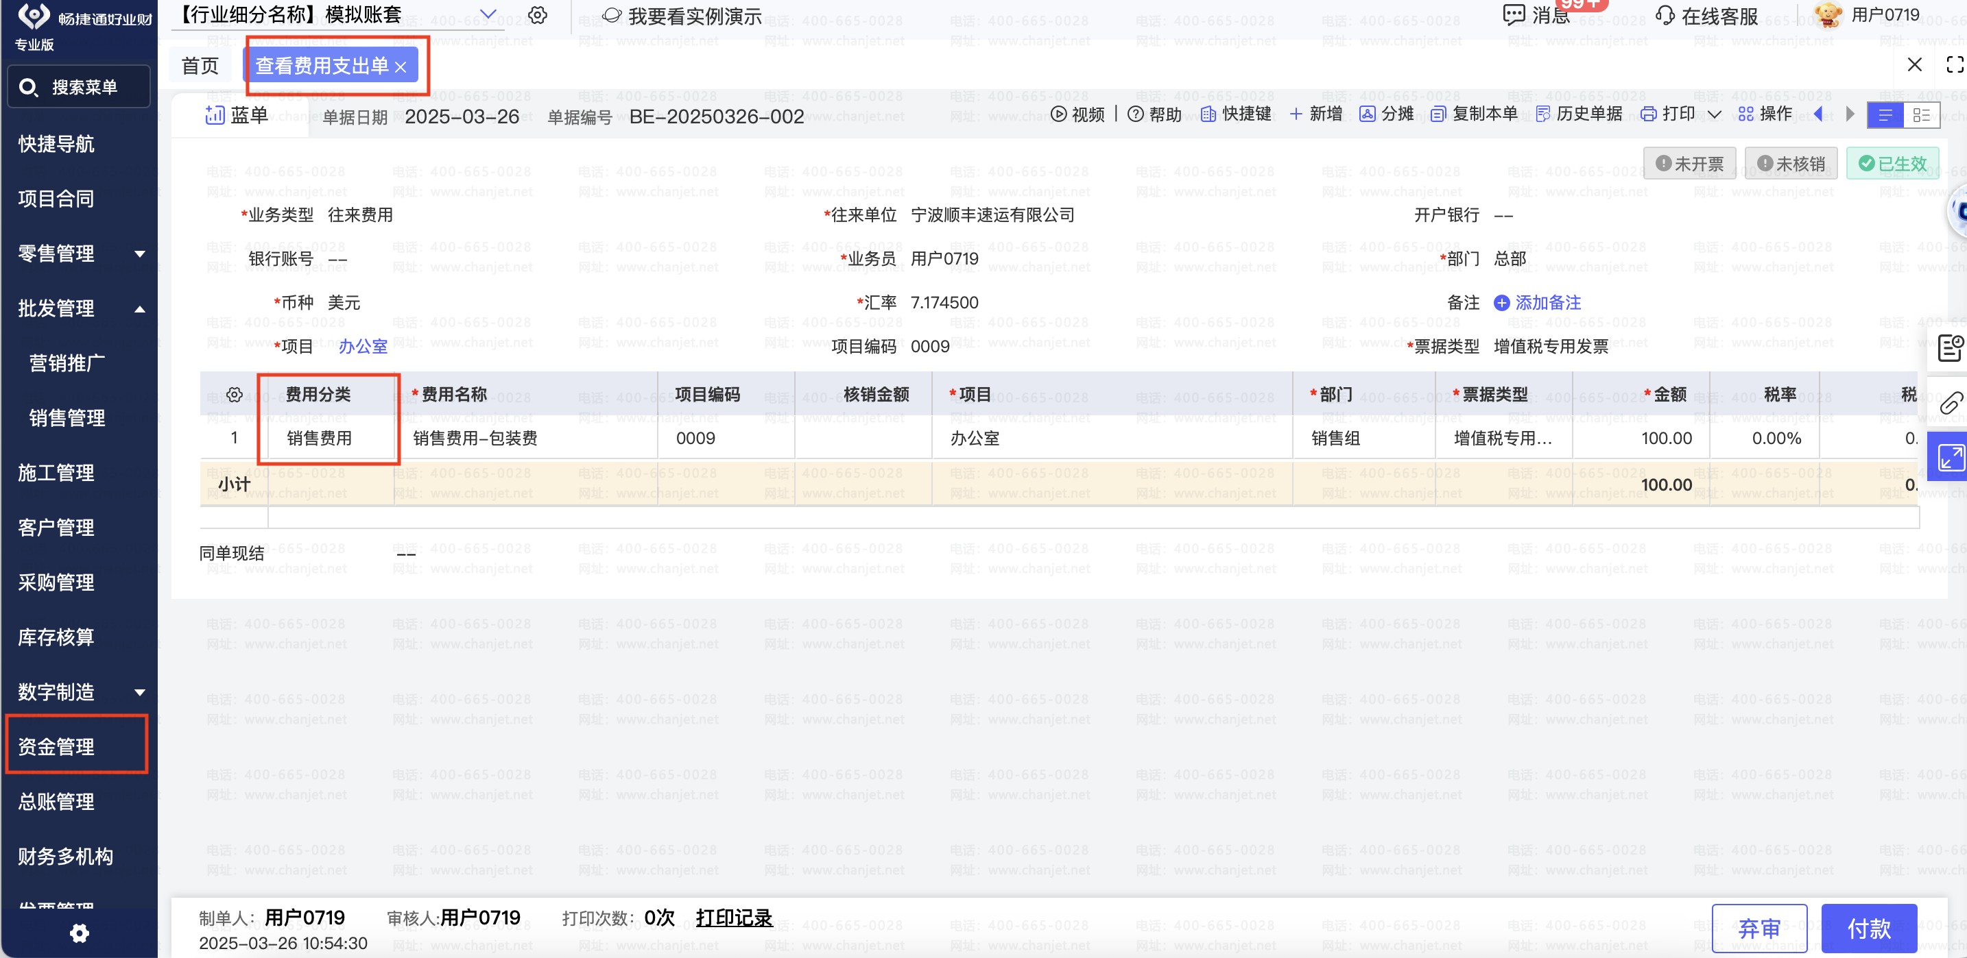This screenshot has width=1967, height=958.
Task: Go to next document arrow
Action: tap(1850, 114)
